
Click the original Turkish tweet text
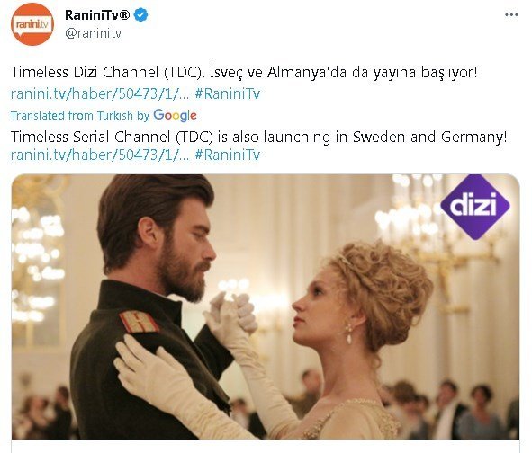tap(244, 72)
